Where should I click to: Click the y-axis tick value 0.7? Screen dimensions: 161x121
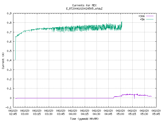[9, 32]
